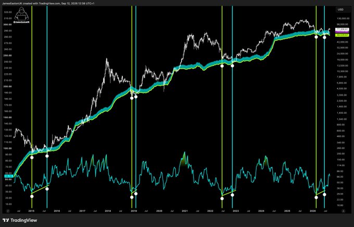Image resolution: width=354 pixels, height=227 pixels.
Task: Toggle the auto-scale 'A' button on price axis
Action: tap(343, 211)
